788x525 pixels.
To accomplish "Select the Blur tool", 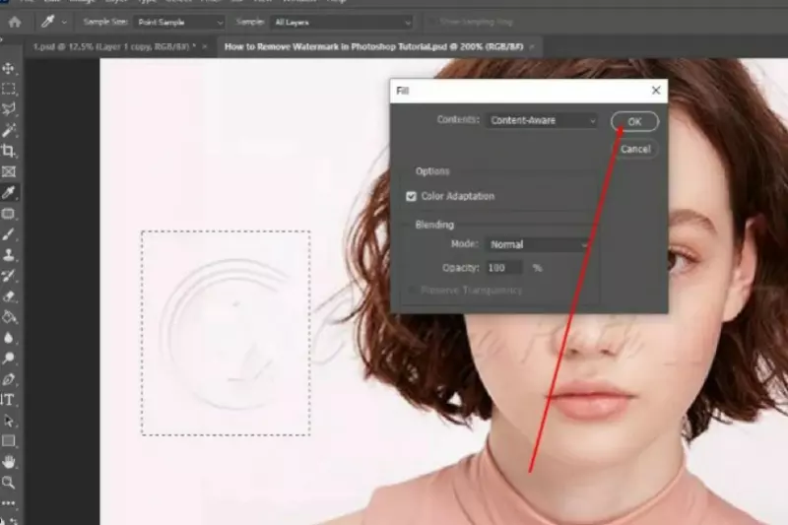I will pos(9,338).
